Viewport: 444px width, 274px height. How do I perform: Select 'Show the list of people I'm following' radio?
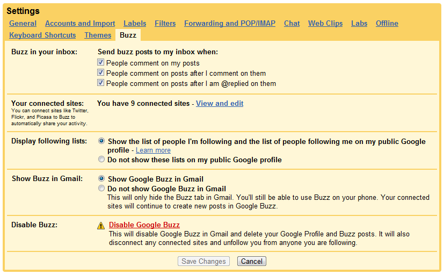(101, 141)
